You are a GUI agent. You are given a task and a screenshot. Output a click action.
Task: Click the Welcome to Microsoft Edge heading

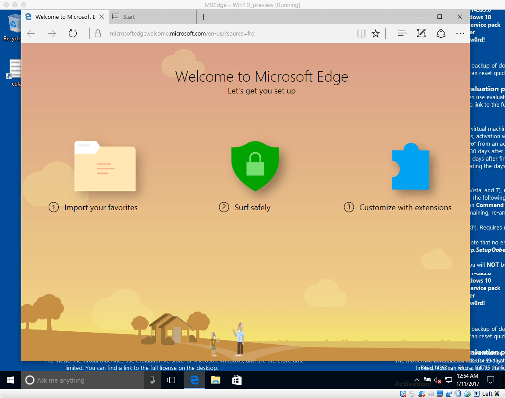click(x=262, y=77)
